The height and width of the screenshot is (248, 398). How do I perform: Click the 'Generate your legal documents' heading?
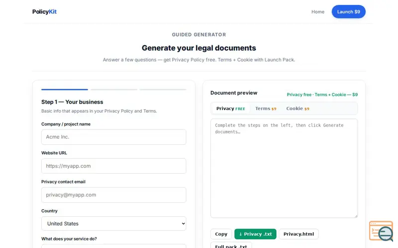pyautogui.click(x=199, y=48)
